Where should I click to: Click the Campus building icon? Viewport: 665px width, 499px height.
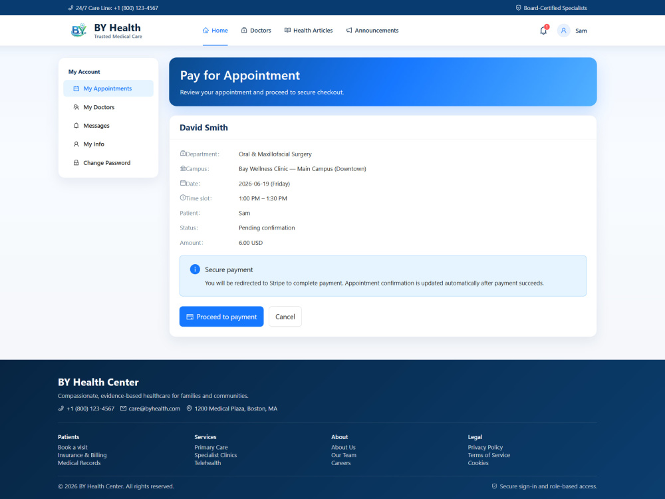coord(183,168)
